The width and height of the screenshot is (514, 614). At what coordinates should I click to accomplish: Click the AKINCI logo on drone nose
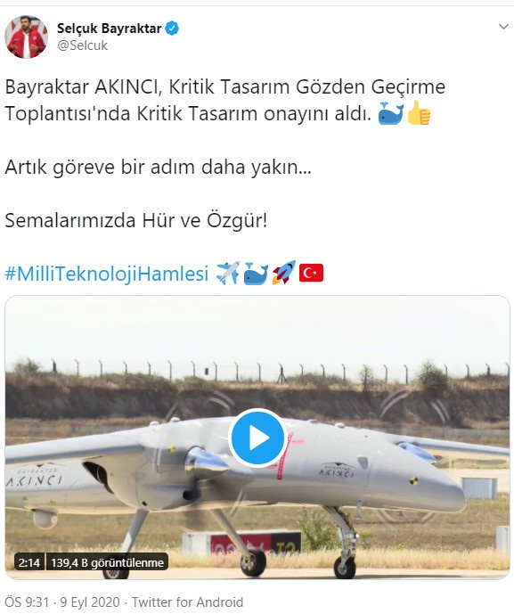(336, 470)
